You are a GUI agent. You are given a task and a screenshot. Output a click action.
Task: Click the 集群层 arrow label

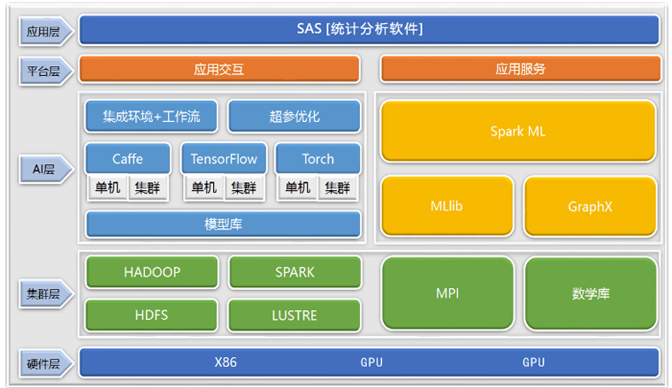coord(45,293)
